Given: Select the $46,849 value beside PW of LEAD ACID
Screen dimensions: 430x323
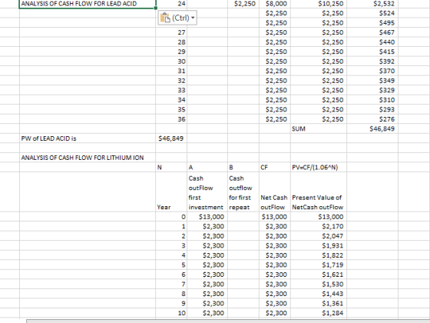Looking at the screenshot, I should tap(171, 138).
